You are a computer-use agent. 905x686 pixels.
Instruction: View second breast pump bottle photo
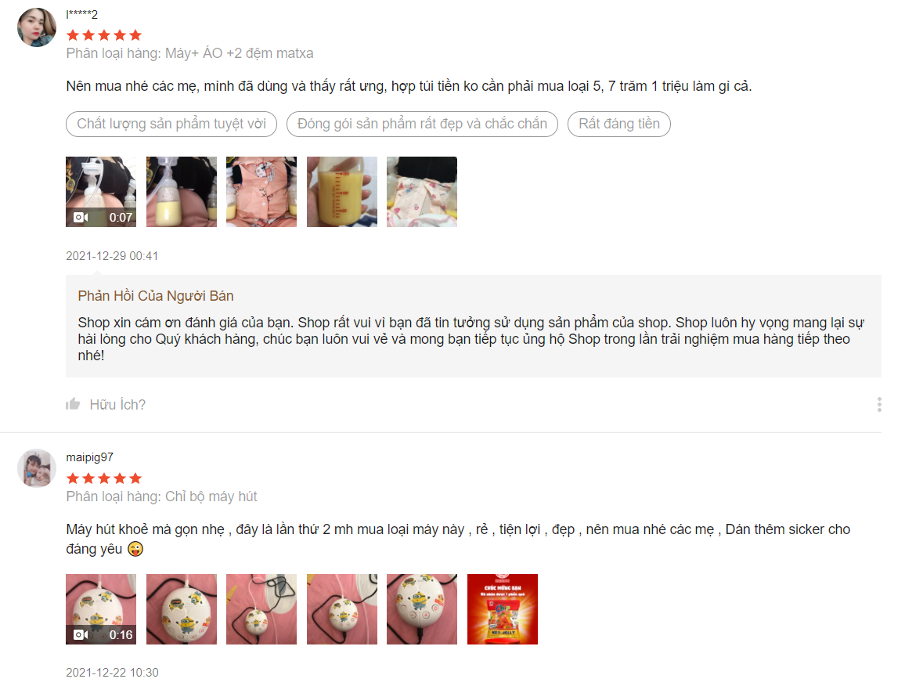[181, 192]
